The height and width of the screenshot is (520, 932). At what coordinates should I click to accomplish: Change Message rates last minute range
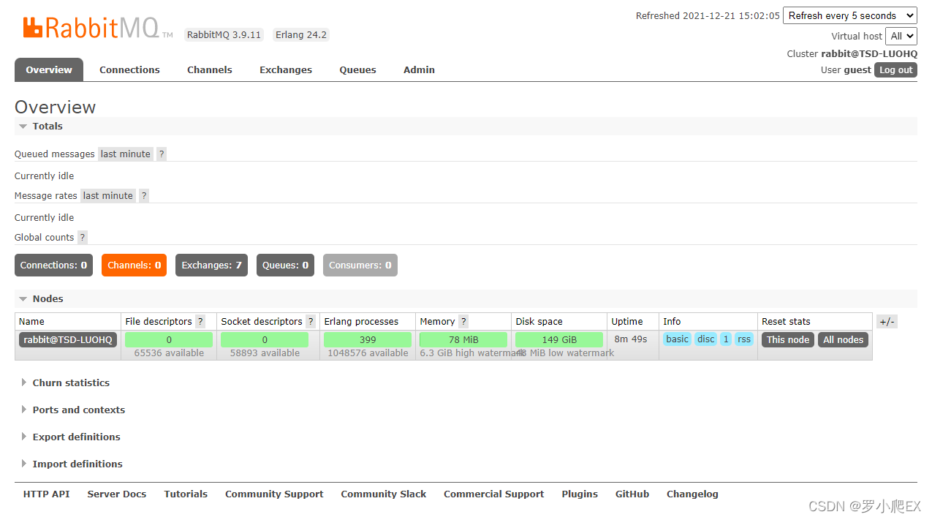coord(108,195)
